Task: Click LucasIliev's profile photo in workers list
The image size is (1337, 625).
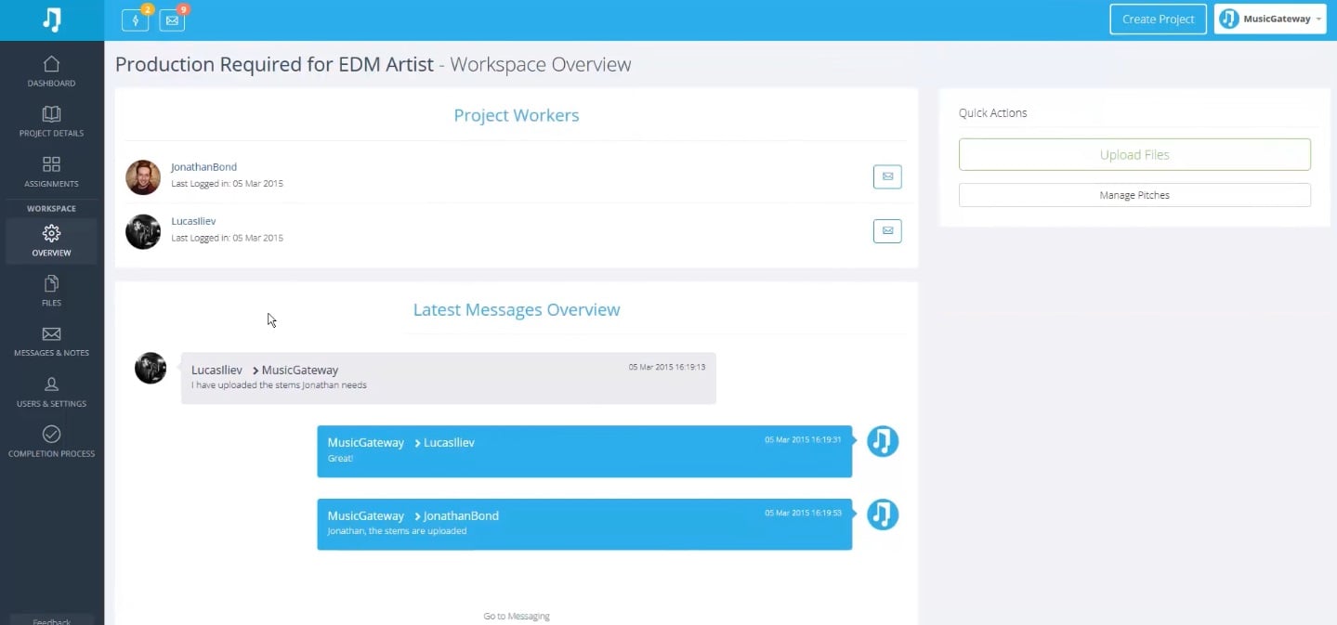Action: click(x=143, y=232)
